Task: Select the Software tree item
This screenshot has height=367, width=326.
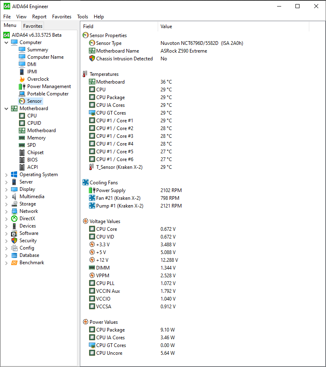Action: pos(29,233)
